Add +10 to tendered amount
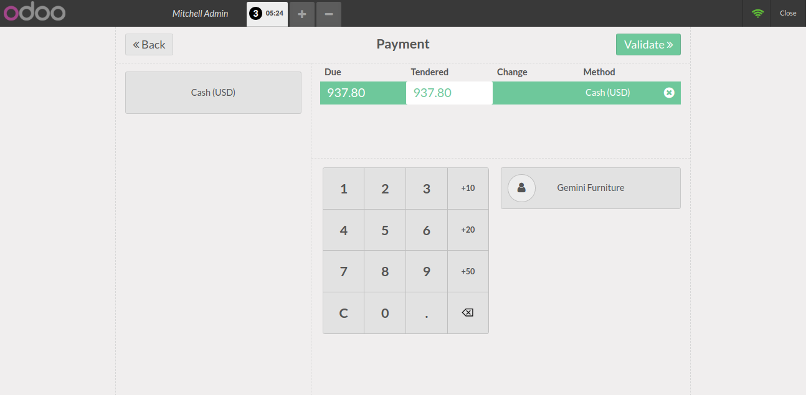Screen dimensions: 806x395 click(x=468, y=188)
